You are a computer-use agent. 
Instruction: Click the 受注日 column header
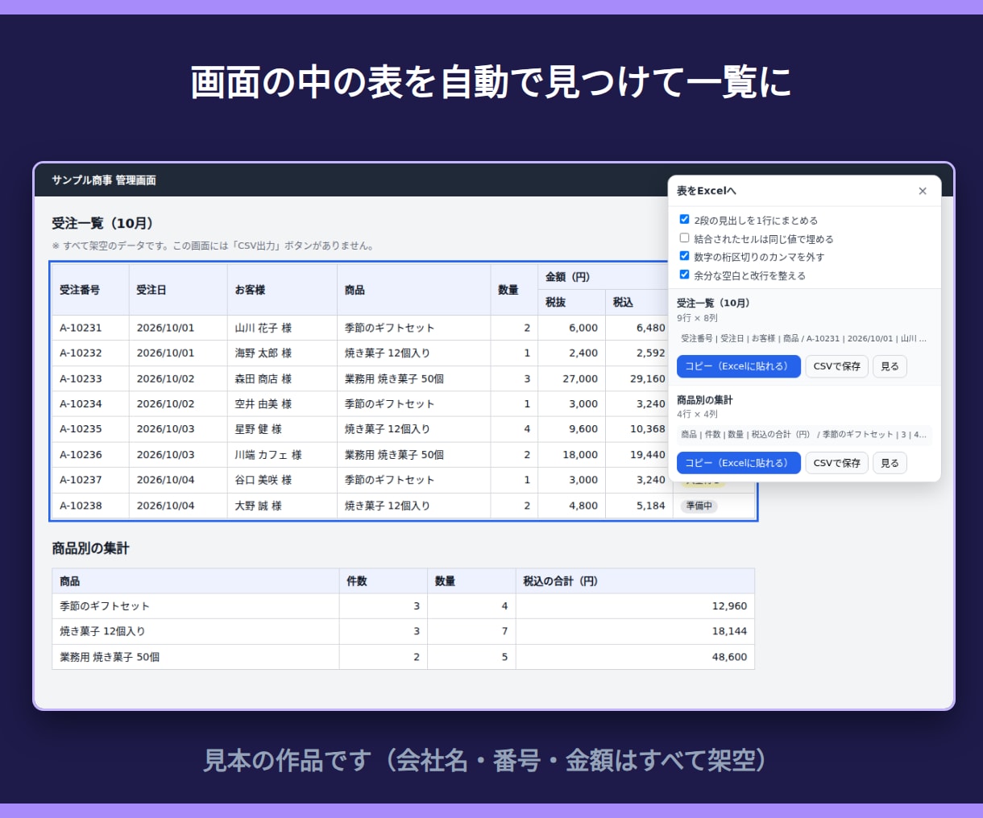[178, 290]
